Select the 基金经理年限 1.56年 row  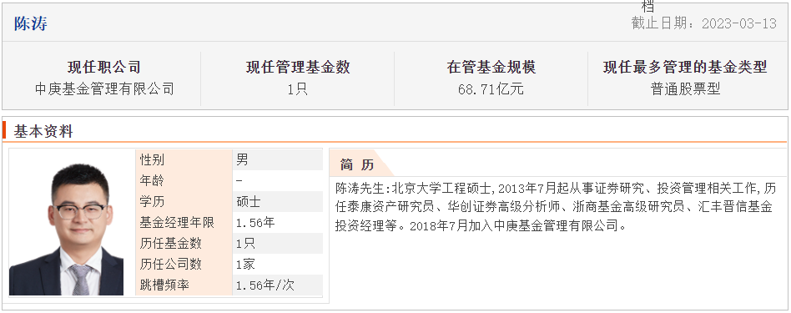(x=229, y=223)
